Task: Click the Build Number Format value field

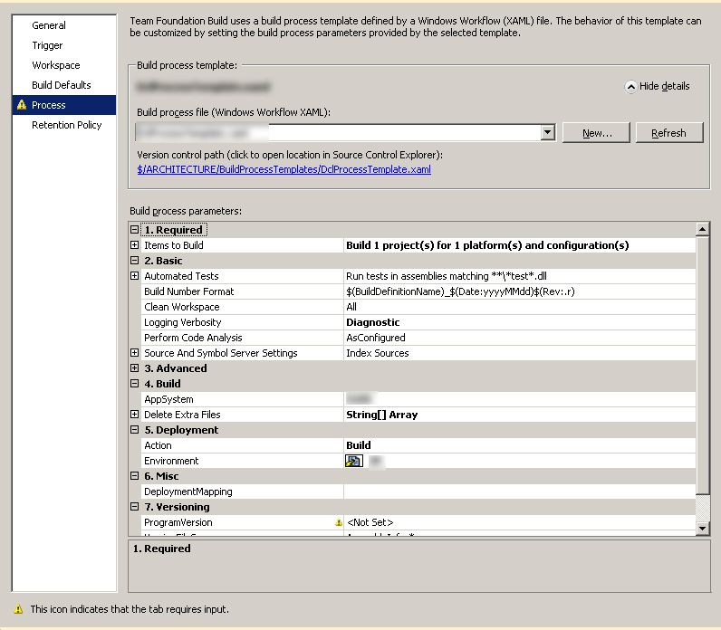Action: tap(518, 291)
